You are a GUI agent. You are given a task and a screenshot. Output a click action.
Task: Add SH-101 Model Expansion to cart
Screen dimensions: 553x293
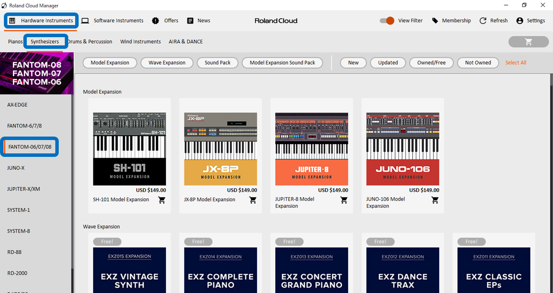(x=162, y=200)
